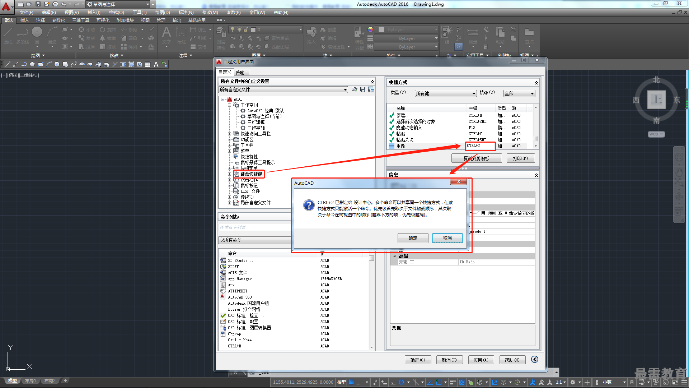Switch to the 插入 ribbon tab

coord(24,20)
